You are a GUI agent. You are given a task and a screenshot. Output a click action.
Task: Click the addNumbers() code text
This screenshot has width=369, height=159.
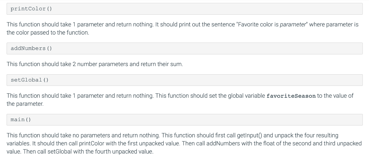tap(31, 48)
